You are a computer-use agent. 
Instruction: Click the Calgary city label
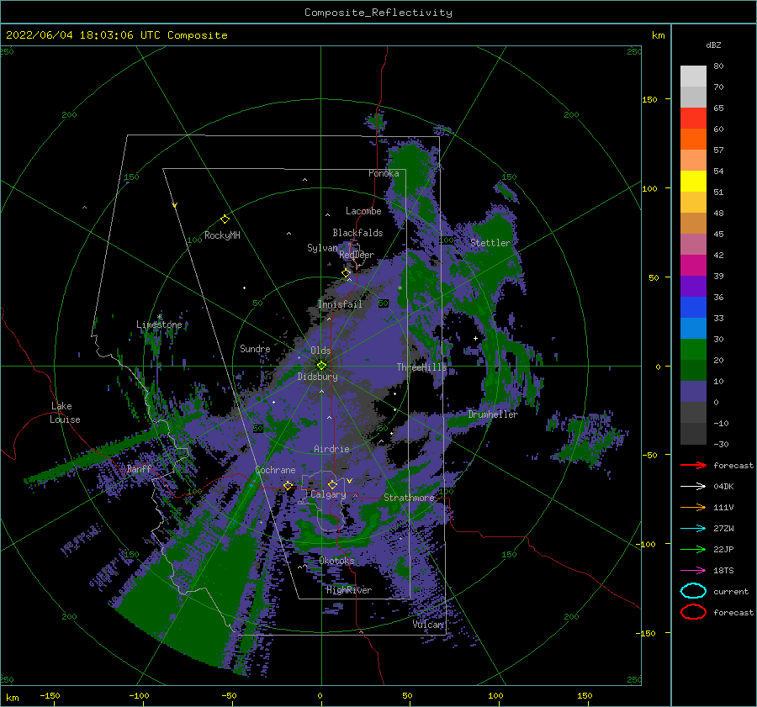(x=328, y=494)
